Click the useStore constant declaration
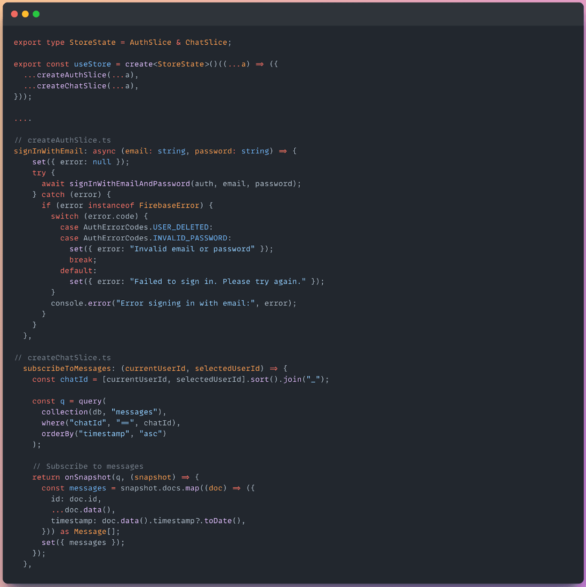Image resolution: width=586 pixels, height=587 pixels. [92, 64]
